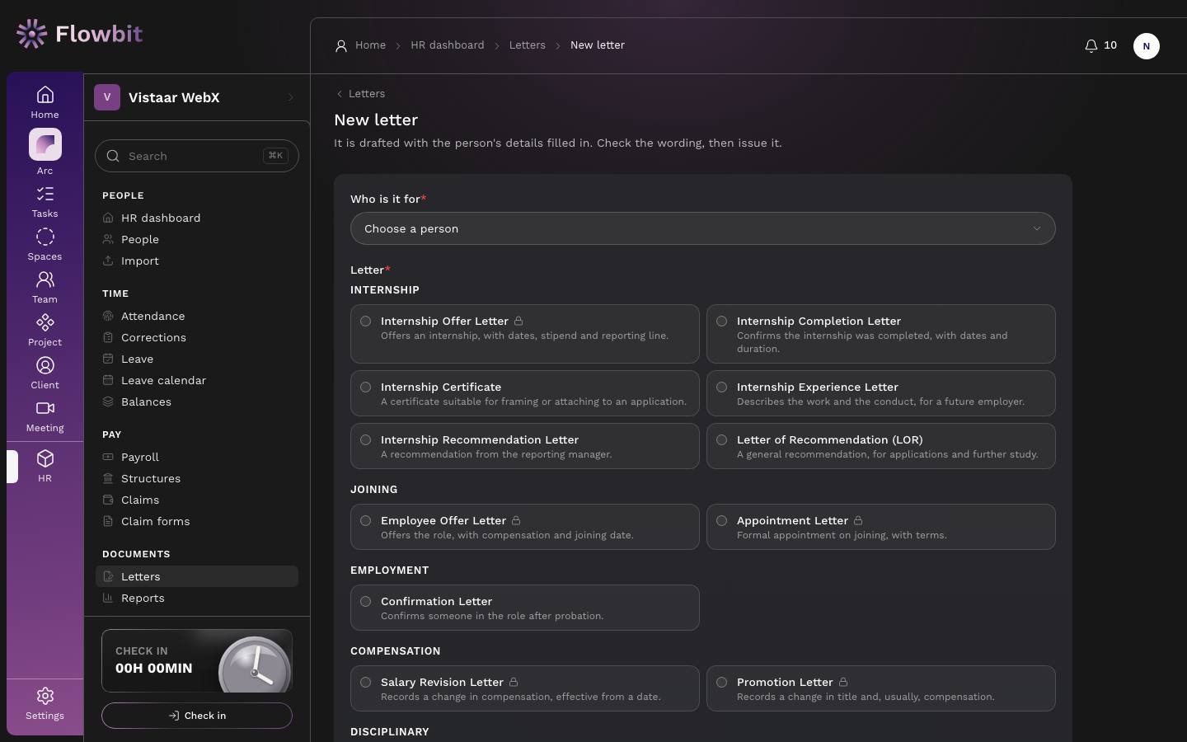This screenshot has width=1187, height=742.
Task: Open Payroll in the sidebar
Action: [197, 457]
